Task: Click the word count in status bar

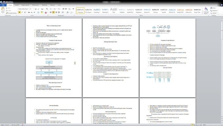Action: (15, 125)
